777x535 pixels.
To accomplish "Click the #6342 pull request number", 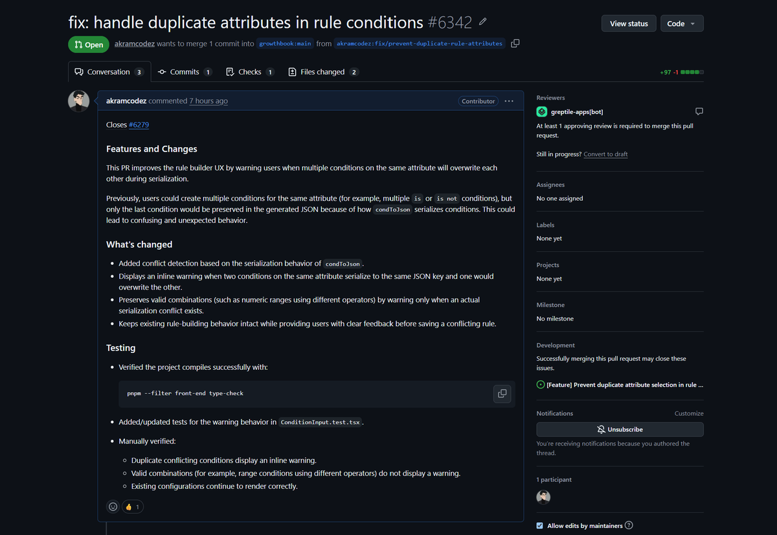I will click(450, 23).
